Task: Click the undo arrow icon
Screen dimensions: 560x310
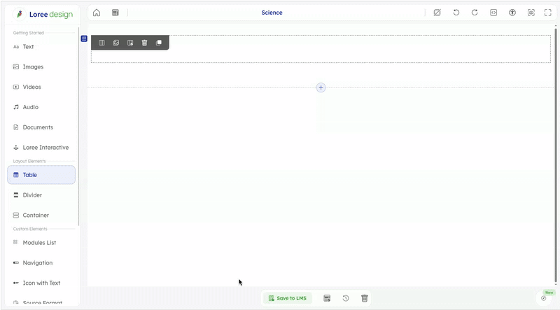Action: click(x=456, y=13)
